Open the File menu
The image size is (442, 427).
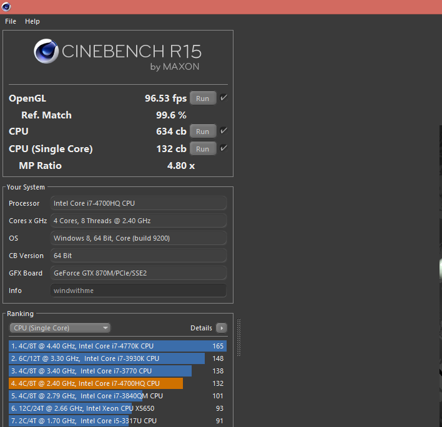click(x=11, y=21)
